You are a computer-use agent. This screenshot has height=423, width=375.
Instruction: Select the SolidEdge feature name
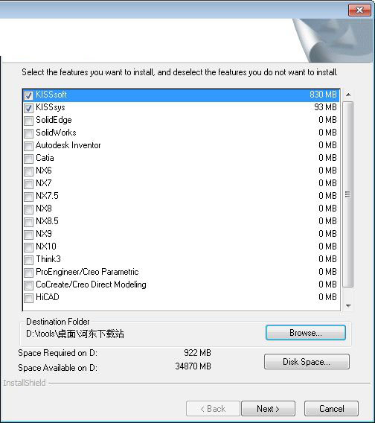[54, 120]
